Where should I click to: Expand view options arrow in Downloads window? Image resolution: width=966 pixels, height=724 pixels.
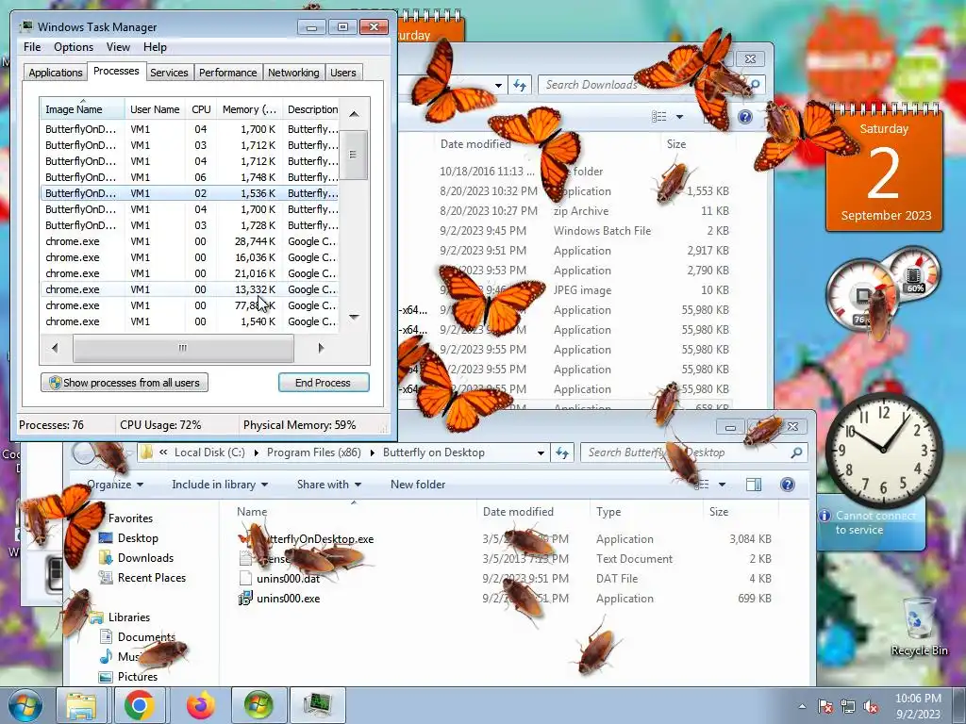(x=679, y=116)
